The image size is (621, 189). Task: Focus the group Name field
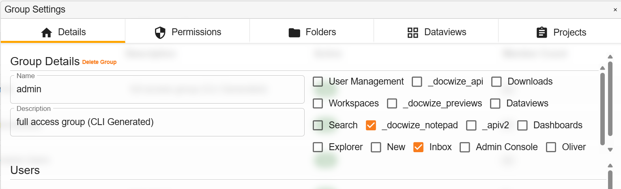tap(157, 89)
